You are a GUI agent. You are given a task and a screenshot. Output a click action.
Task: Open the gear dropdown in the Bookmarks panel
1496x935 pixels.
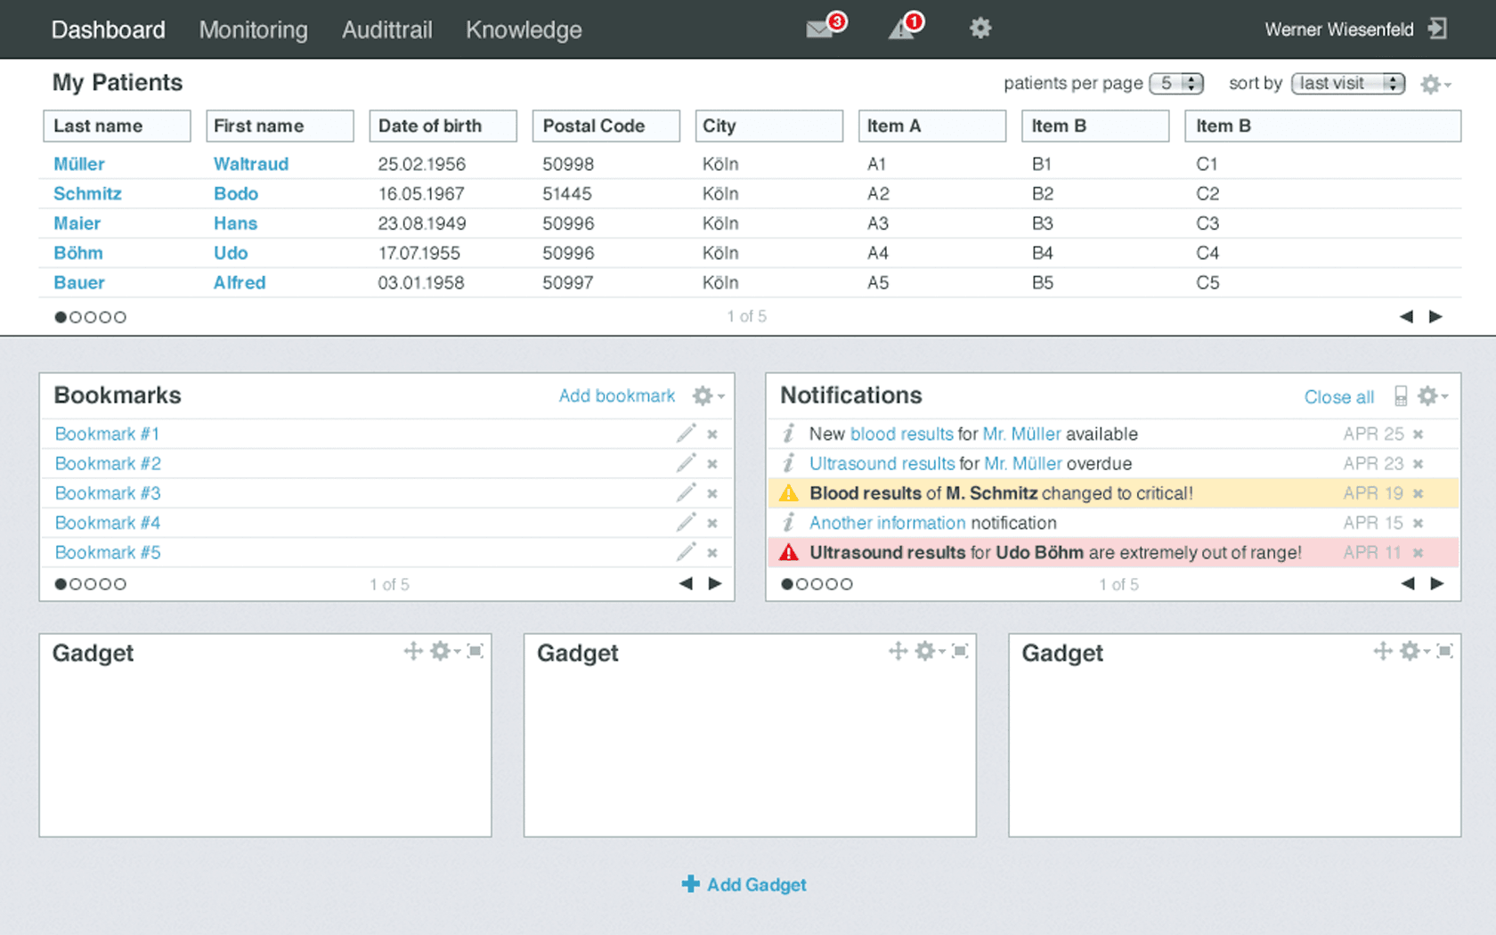704,396
